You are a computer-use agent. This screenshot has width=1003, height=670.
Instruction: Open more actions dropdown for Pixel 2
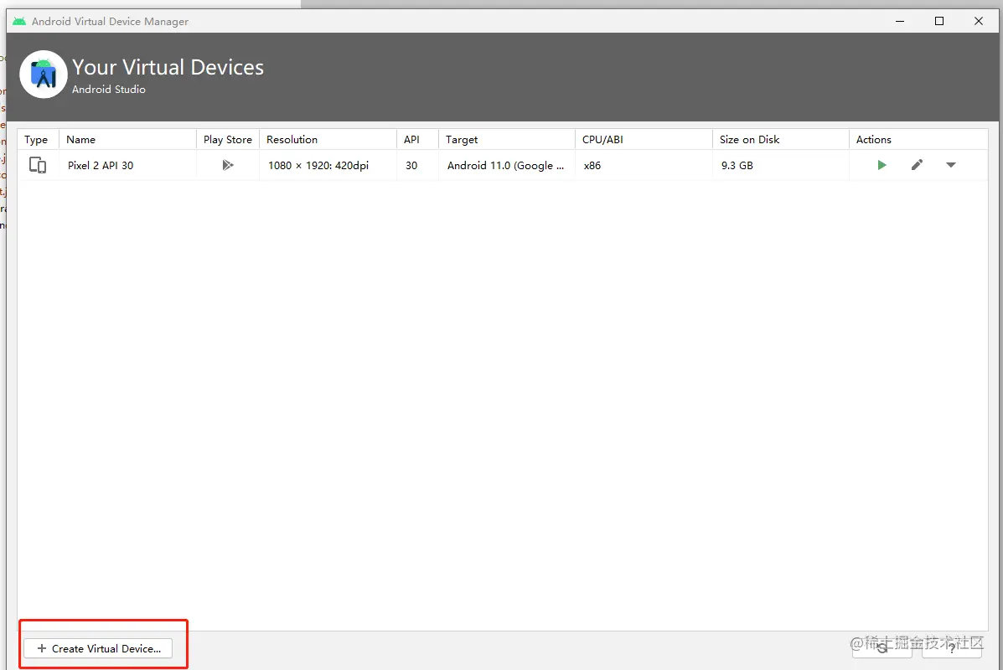coord(950,165)
